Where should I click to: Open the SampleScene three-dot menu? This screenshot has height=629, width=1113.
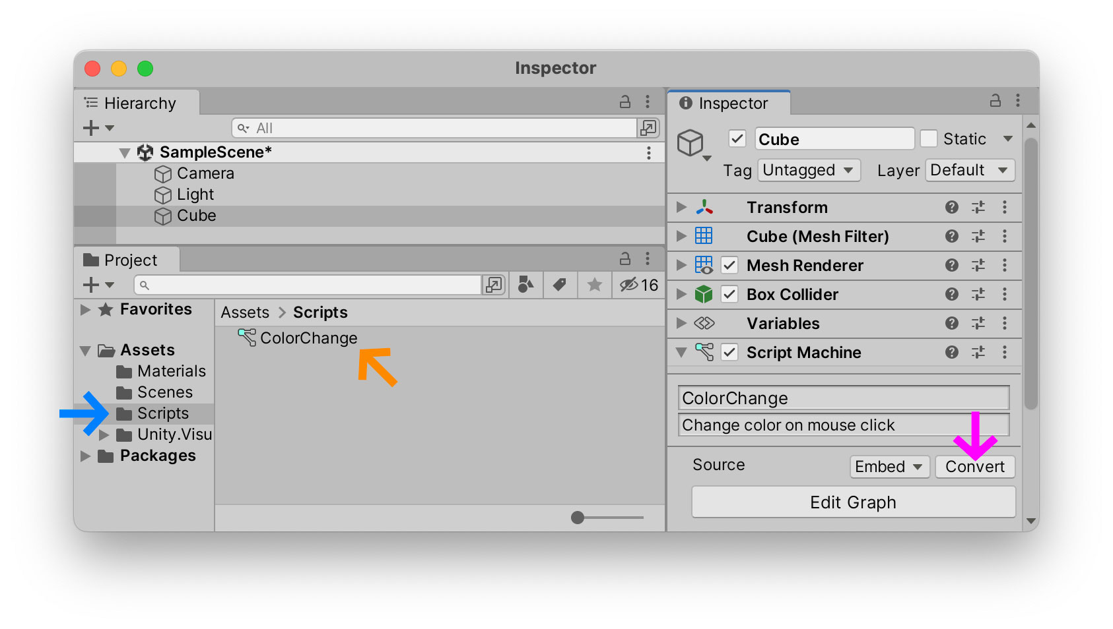coord(649,152)
